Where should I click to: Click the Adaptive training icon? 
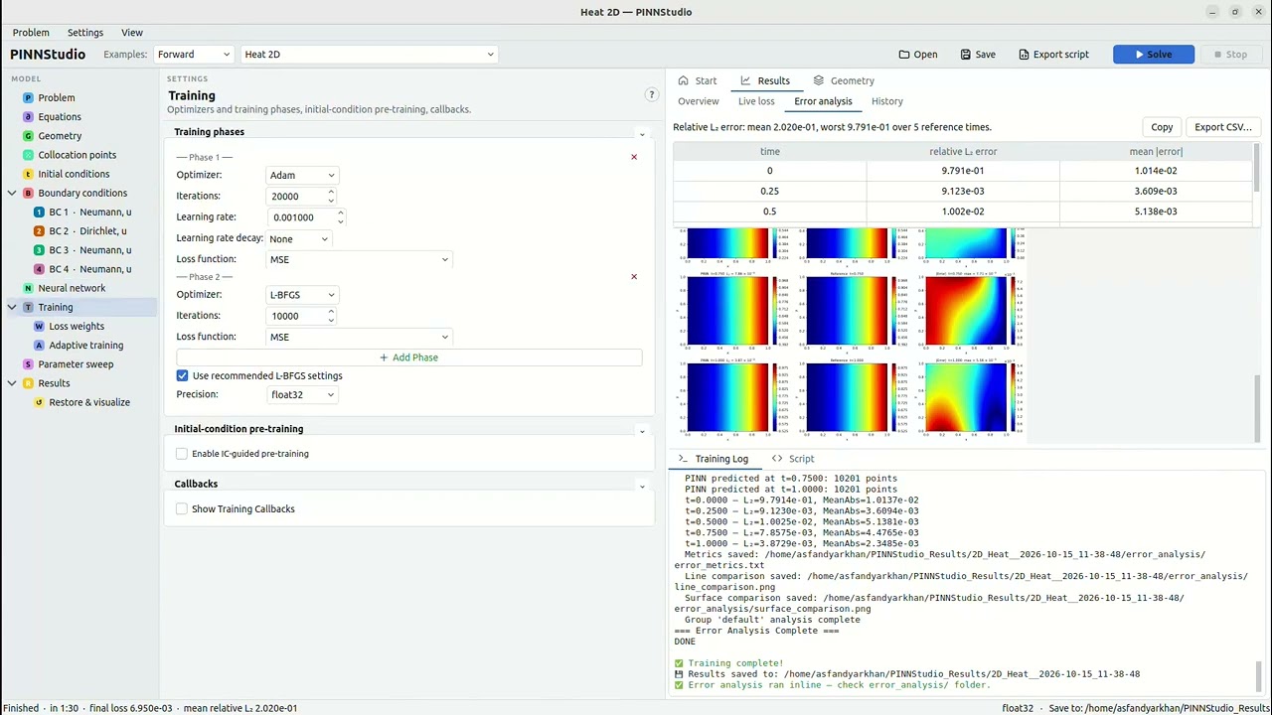tap(39, 345)
